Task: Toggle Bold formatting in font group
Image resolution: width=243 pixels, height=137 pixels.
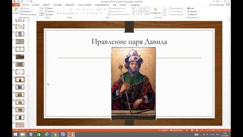Action: 58,14
